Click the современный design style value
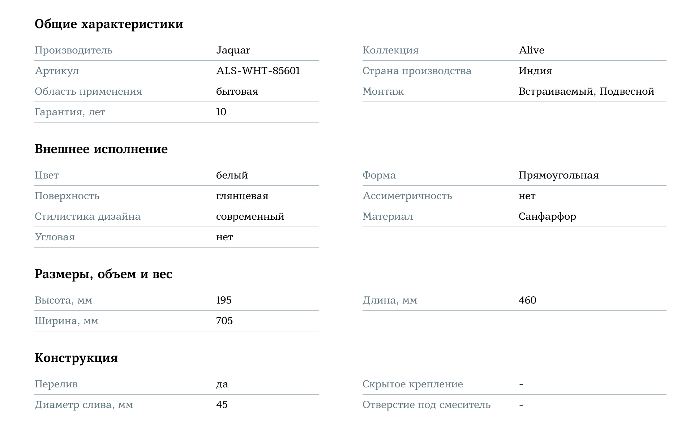Viewport: 694px width, 447px height. point(250,216)
